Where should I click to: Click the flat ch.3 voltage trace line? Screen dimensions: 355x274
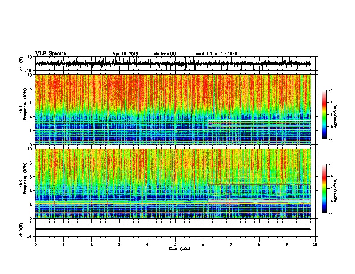click(x=173, y=229)
